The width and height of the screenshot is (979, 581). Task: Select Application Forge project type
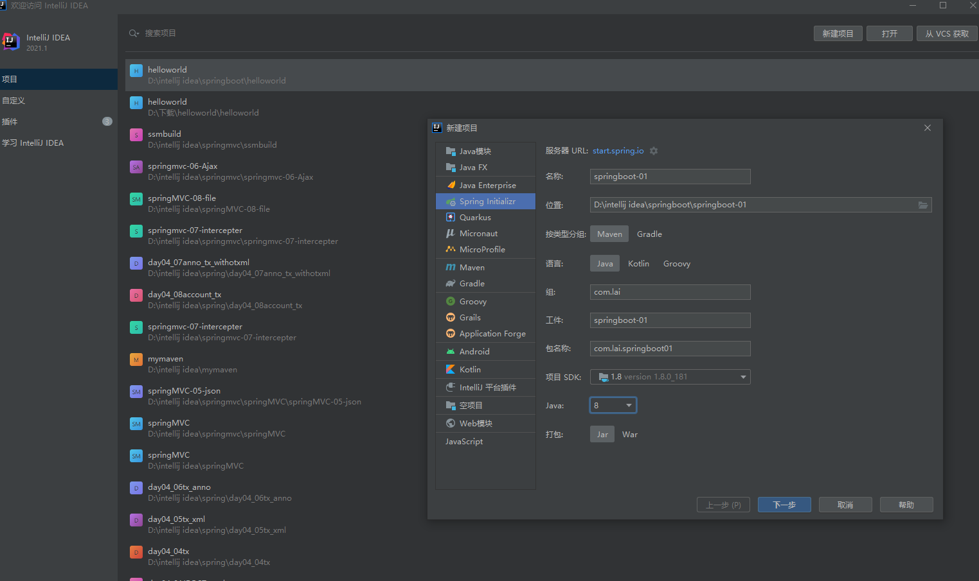pyautogui.click(x=485, y=334)
